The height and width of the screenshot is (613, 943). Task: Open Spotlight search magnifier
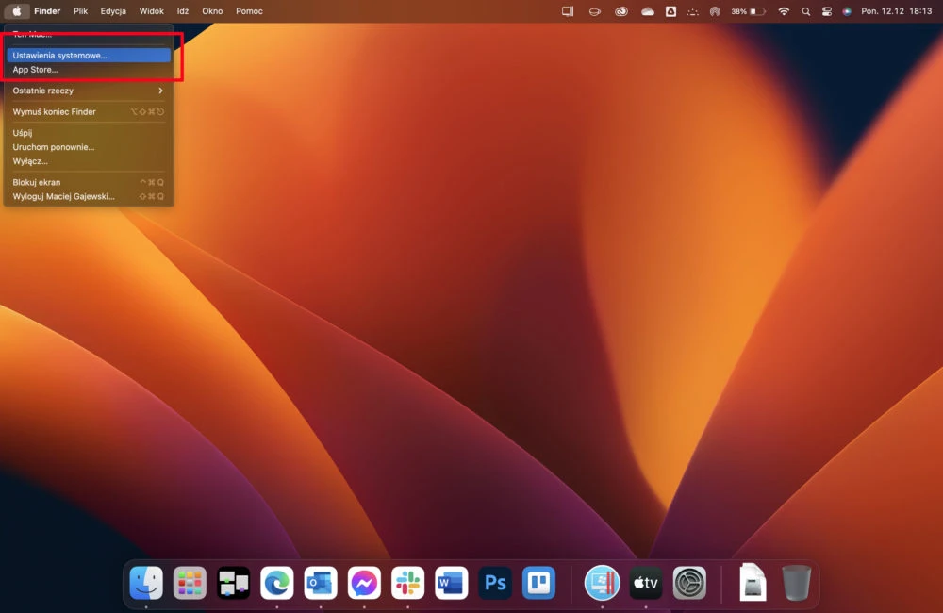point(806,10)
